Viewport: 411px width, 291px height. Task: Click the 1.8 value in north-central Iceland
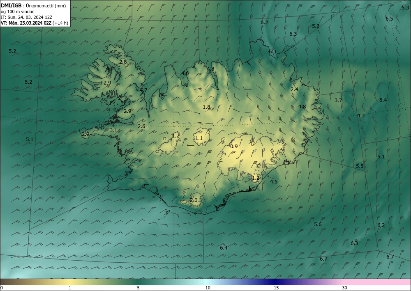pyautogui.click(x=207, y=107)
